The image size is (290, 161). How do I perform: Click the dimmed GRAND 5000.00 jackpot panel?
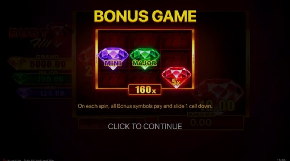click(40, 63)
